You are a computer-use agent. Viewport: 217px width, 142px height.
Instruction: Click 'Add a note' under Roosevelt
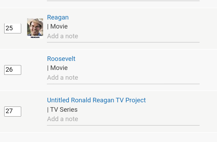63,78
